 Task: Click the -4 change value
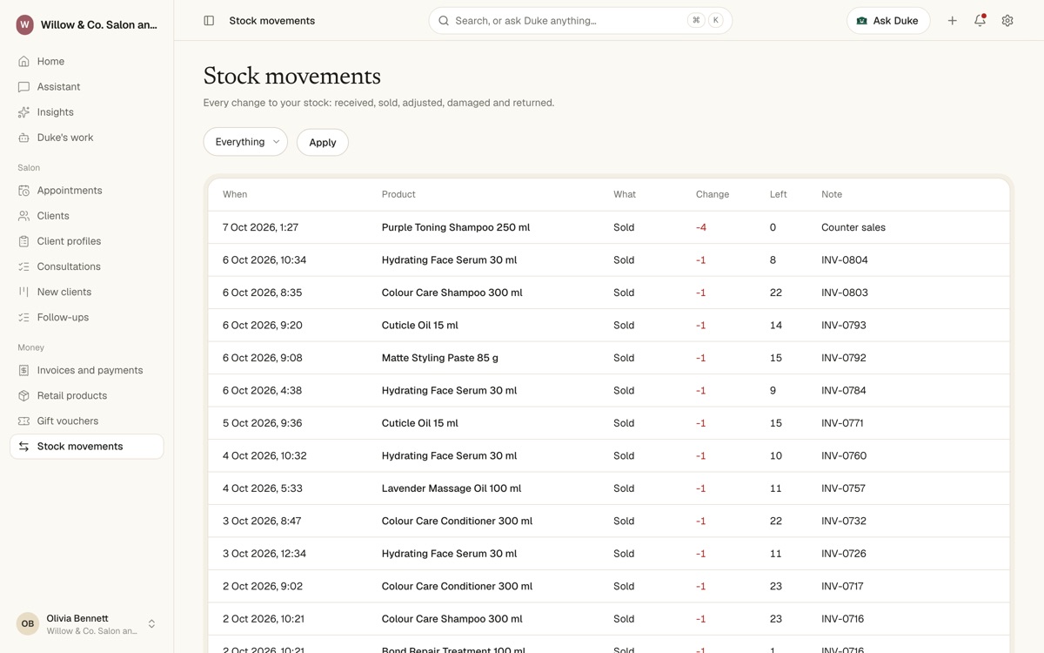(x=701, y=227)
